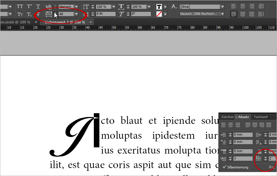Click the left indent 0 mm field

click(x=243, y=135)
